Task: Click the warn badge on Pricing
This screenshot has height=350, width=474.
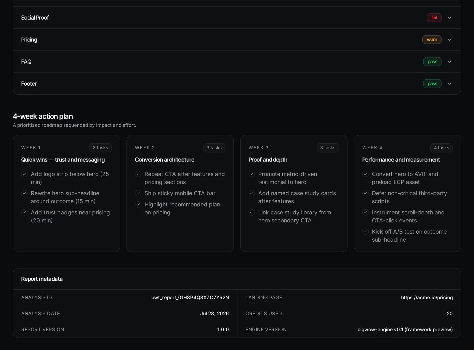Action: click(432, 40)
